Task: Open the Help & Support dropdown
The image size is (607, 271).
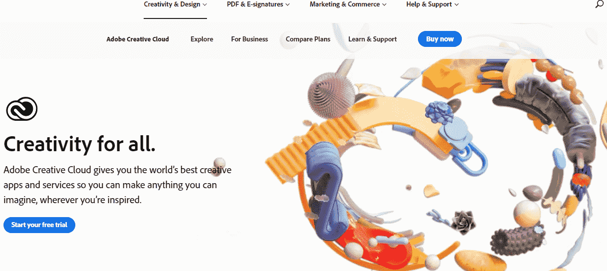Action: point(432,4)
